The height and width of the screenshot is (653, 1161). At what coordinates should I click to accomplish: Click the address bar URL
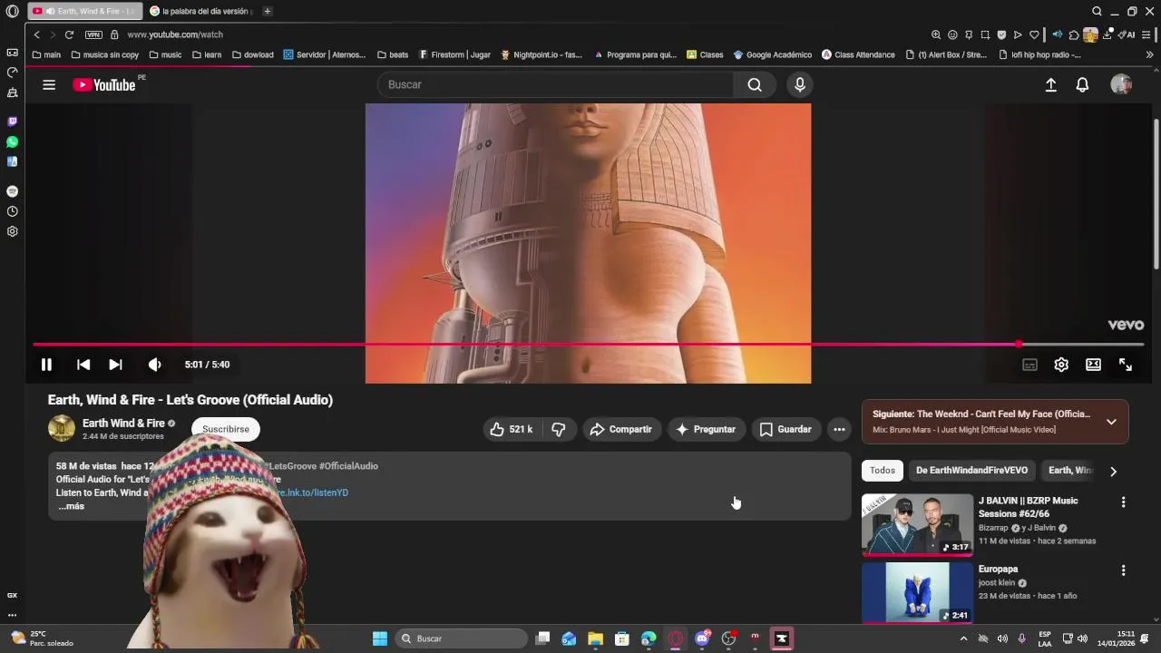point(175,34)
